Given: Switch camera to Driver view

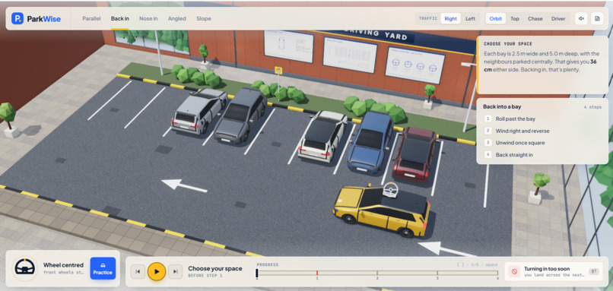Looking at the screenshot, I should click(x=558, y=18).
